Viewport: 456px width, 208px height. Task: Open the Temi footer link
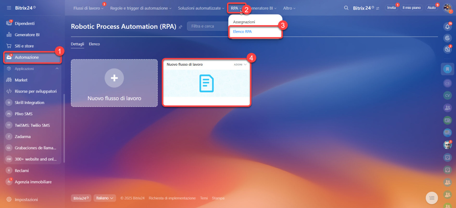point(204,198)
